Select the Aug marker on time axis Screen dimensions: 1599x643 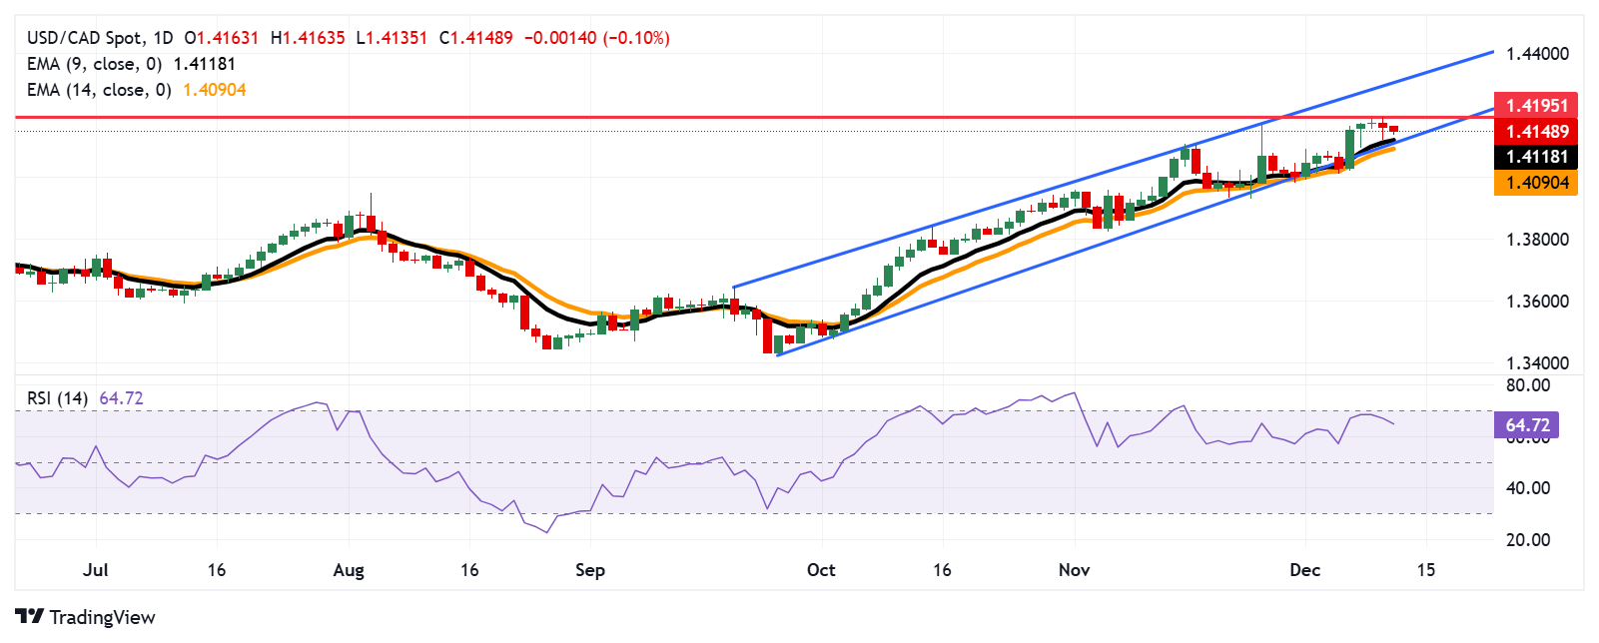tap(349, 570)
